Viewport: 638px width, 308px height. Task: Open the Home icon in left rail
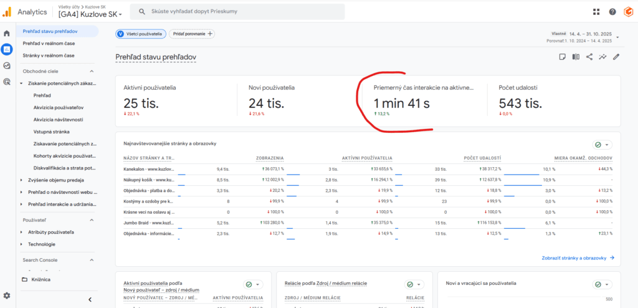[x=6, y=34]
